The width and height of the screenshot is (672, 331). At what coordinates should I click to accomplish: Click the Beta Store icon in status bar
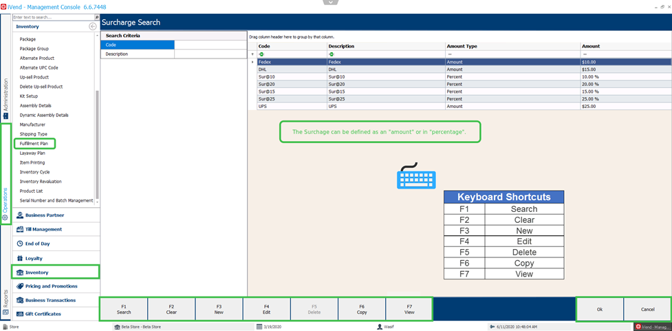[x=116, y=327]
